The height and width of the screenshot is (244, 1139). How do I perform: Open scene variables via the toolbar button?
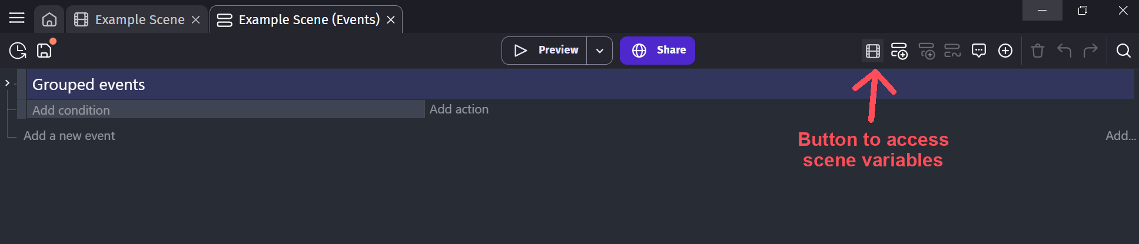(x=872, y=51)
